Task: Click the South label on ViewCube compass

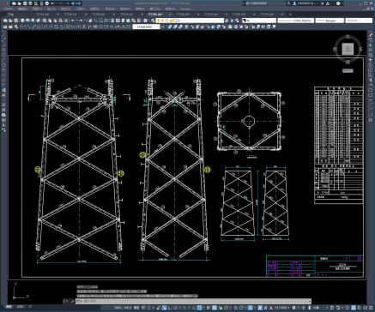Action: (x=348, y=62)
